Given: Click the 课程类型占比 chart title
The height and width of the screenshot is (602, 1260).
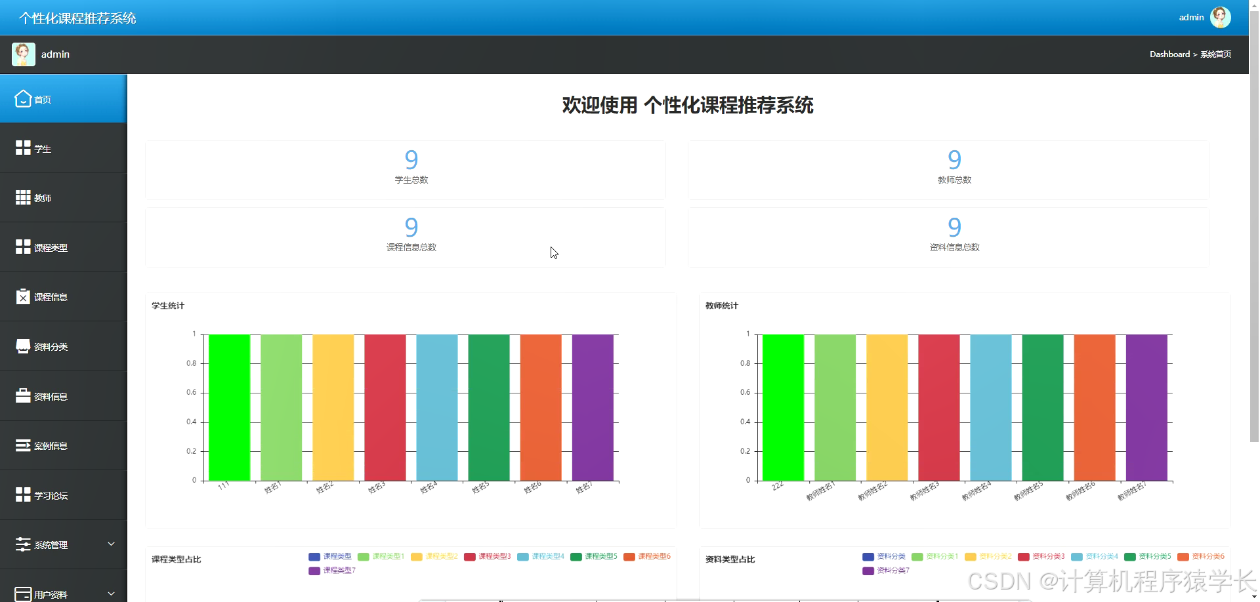Looking at the screenshot, I should [x=176, y=559].
